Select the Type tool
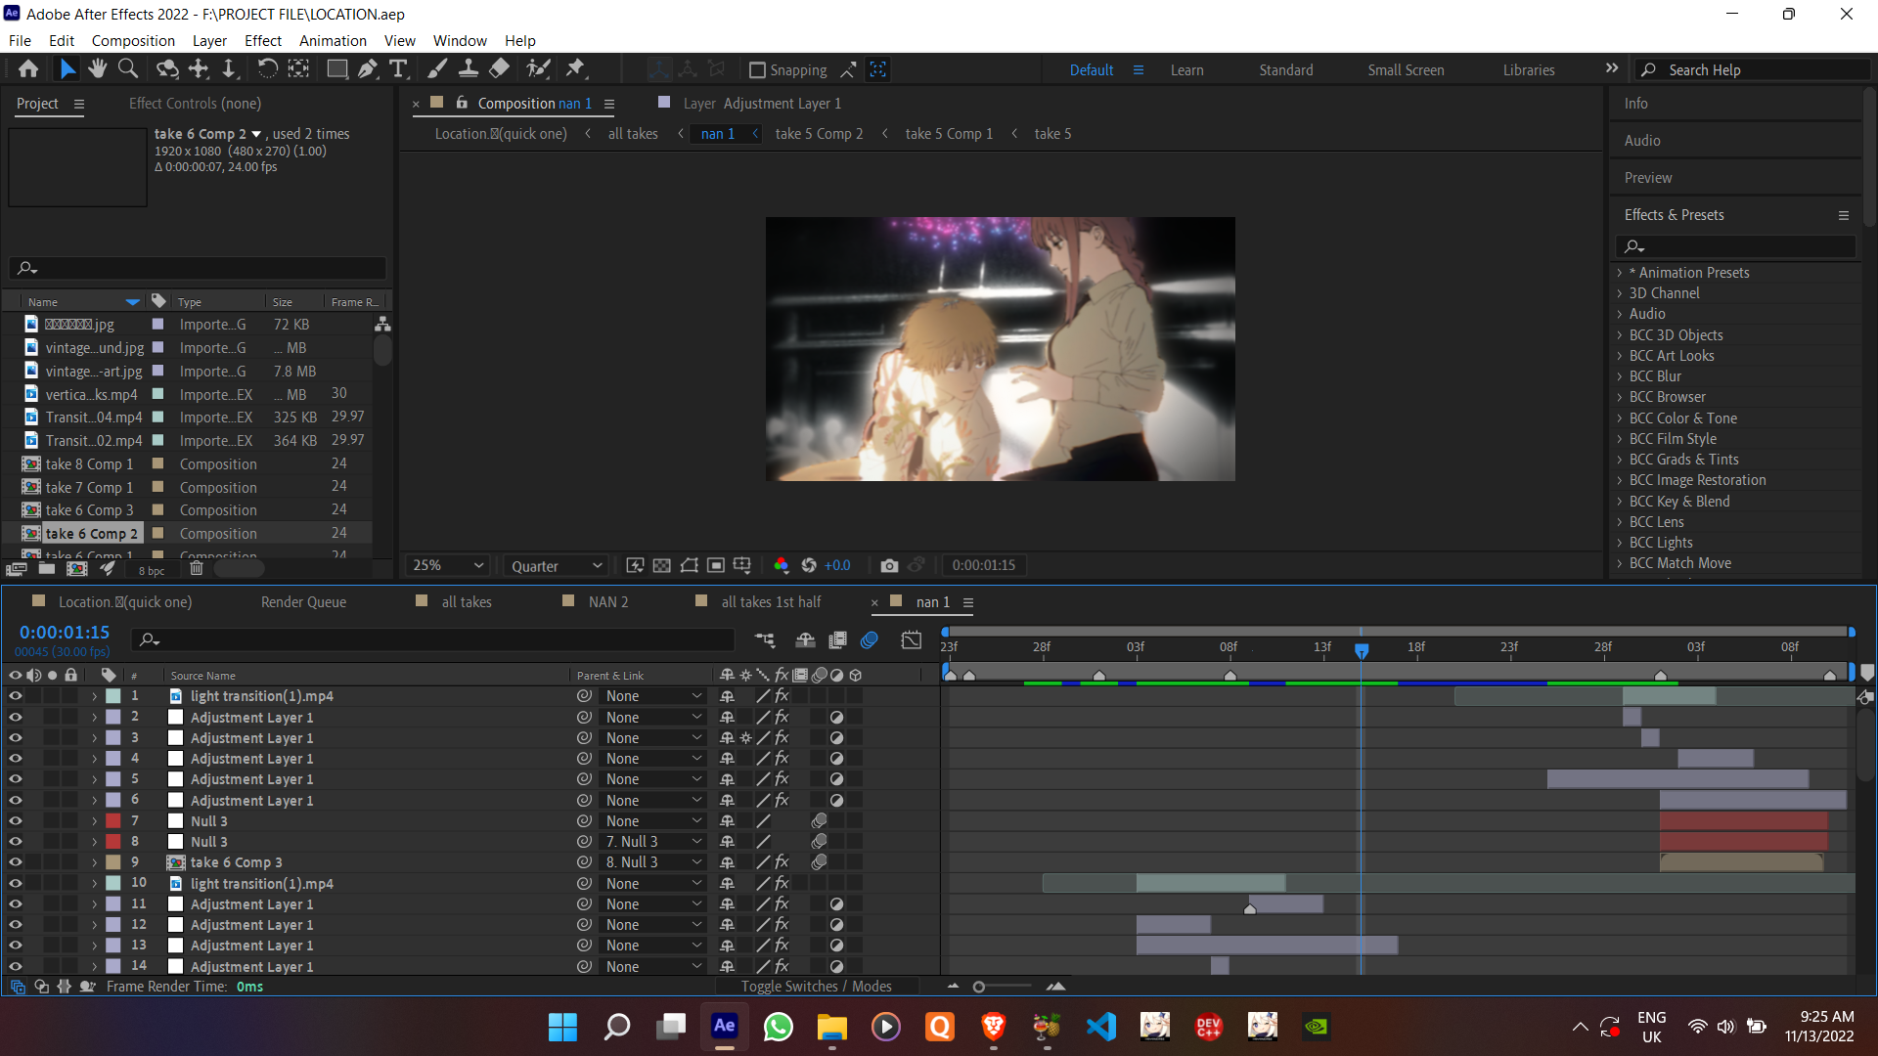1878x1056 pixels. [x=398, y=69]
